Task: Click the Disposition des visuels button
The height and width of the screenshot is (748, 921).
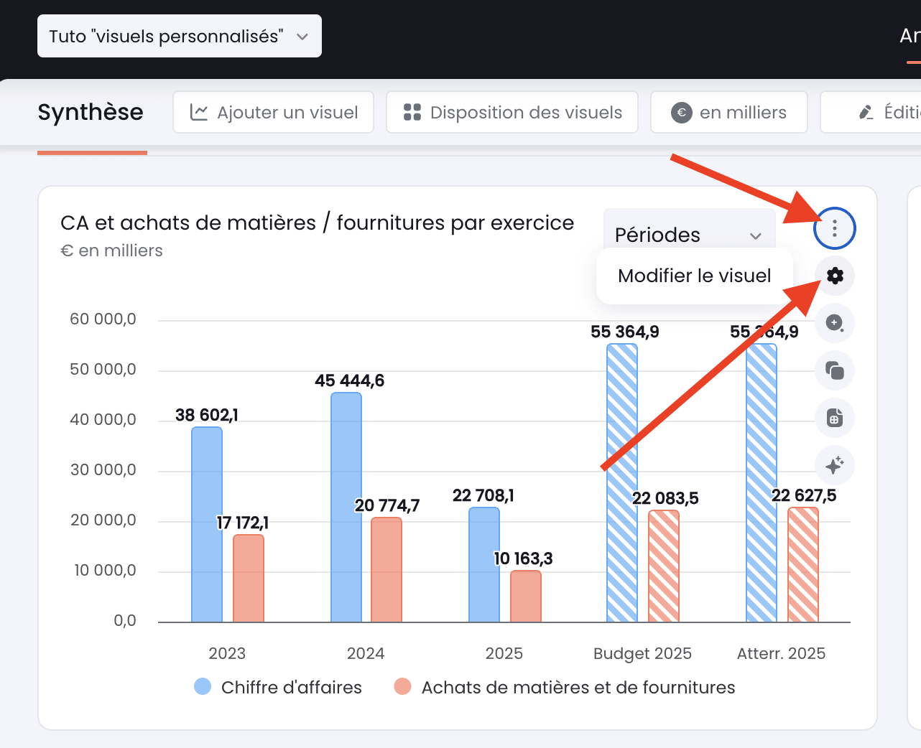Action: [x=512, y=112]
